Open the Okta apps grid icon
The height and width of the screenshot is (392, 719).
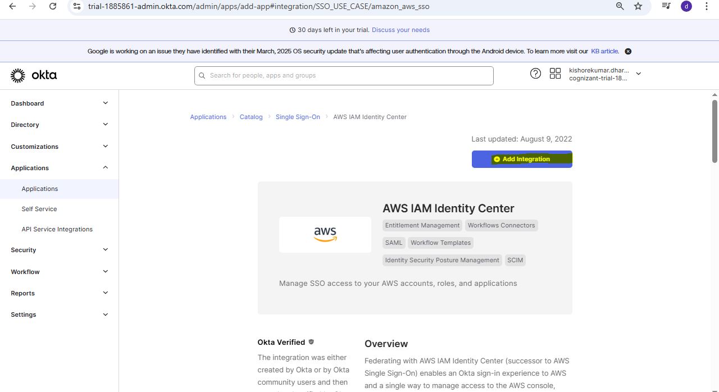pyautogui.click(x=555, y=74)
